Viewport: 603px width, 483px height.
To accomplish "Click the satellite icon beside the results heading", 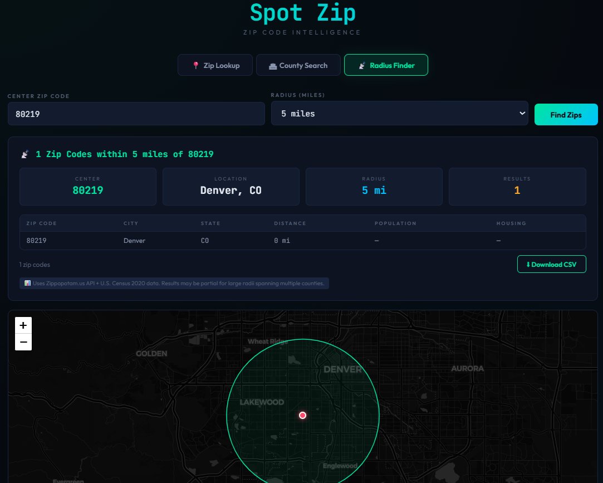I will pyautogui.click(x=24, y=154).
